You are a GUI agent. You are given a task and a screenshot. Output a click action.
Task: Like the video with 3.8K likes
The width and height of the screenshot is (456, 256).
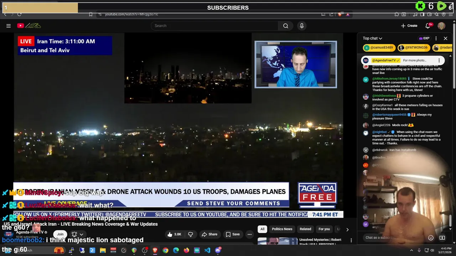[174, 234]
